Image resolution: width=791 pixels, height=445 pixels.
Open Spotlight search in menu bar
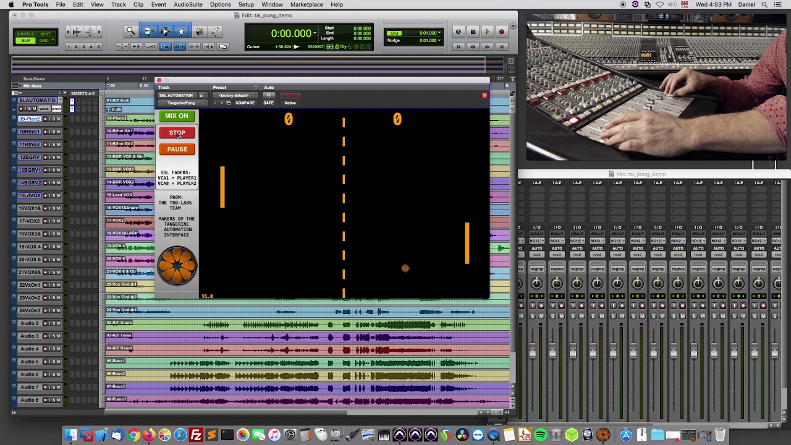tap(763, 4)
